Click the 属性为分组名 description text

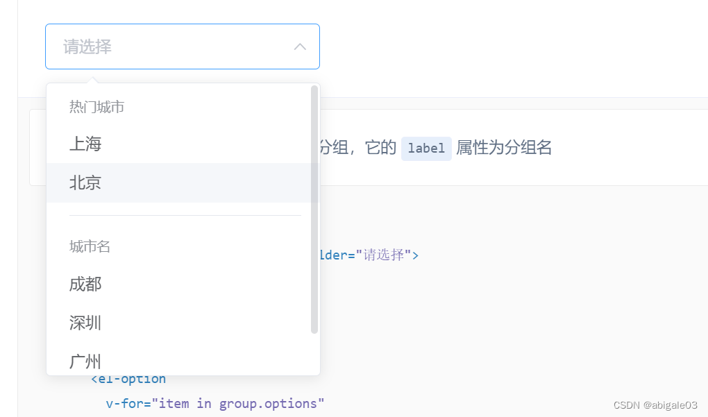pos(504,148)
